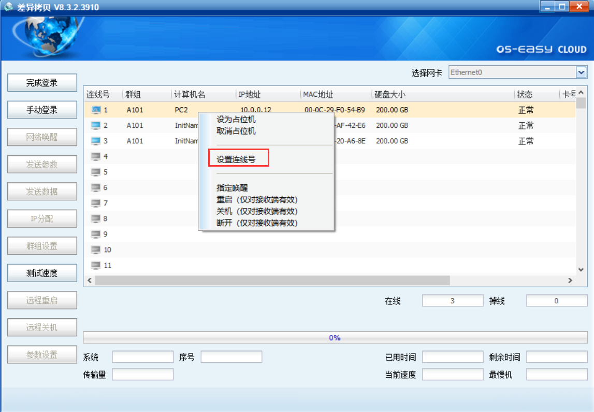Viewport: 594px width, 412px height.
Task: Choose 取消占位机 menu entry
Action: pyautogui.click(x=236, y=131)
